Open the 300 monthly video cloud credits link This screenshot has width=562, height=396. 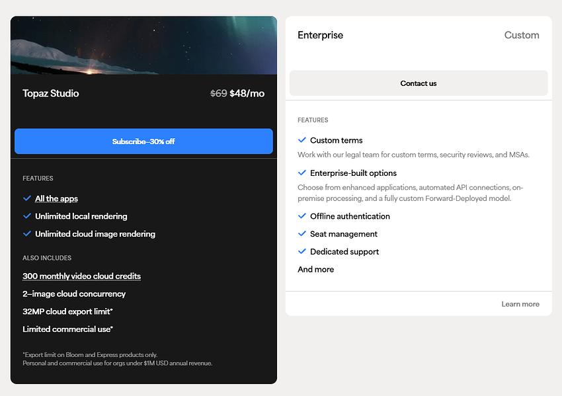click(81, 276)
